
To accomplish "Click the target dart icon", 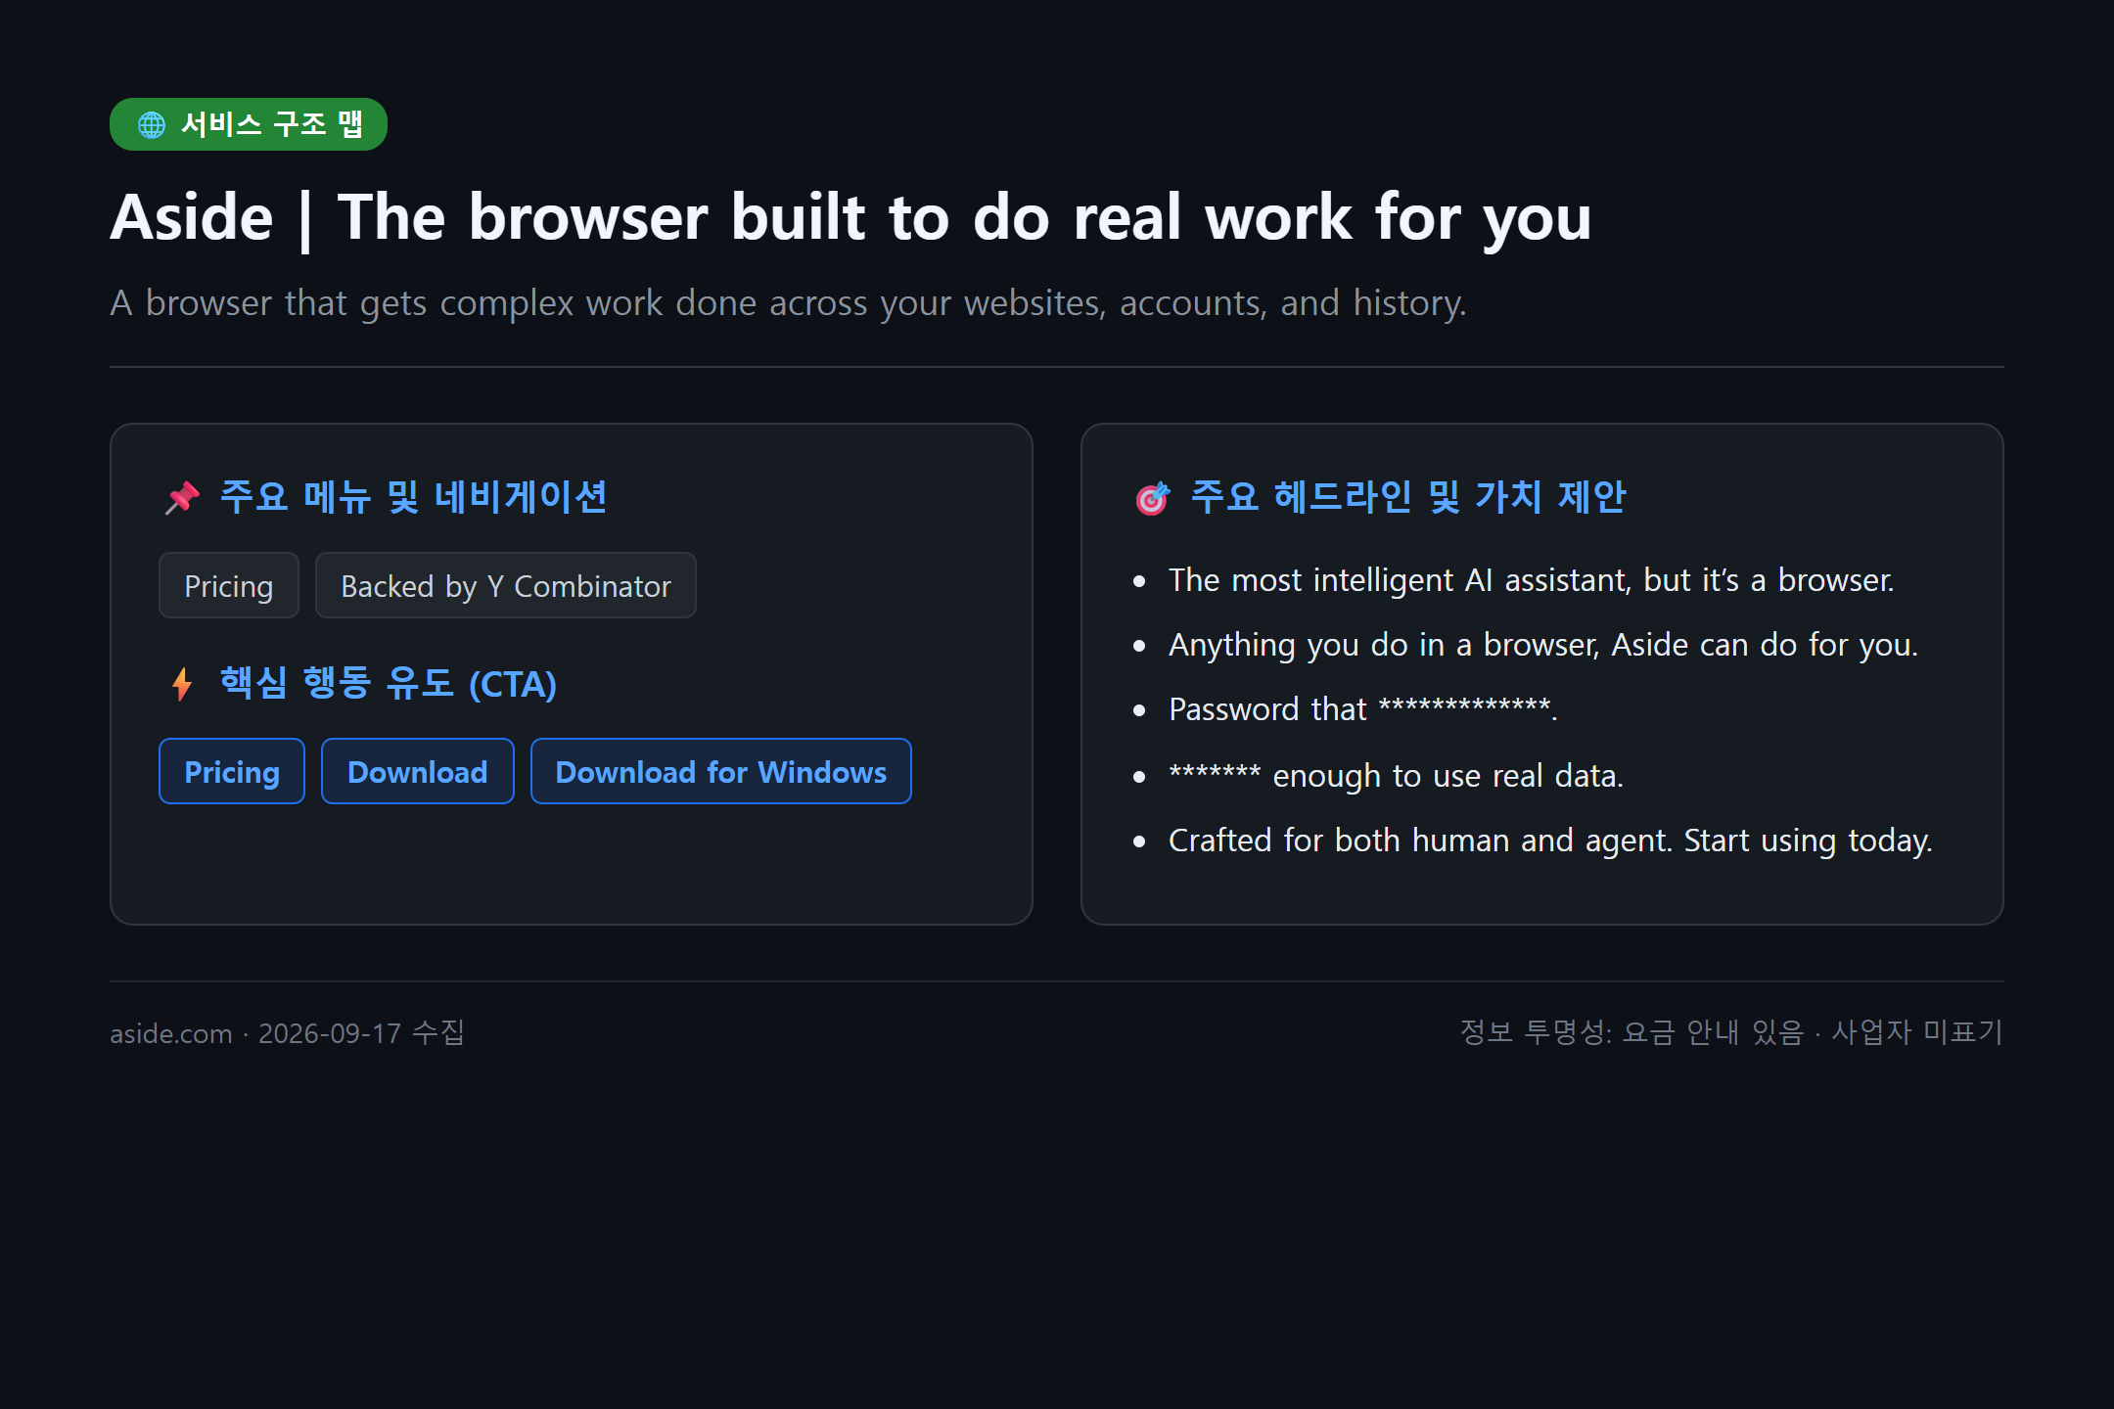I will coord(1152,497).
